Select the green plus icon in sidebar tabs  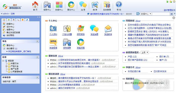[9, 20]
